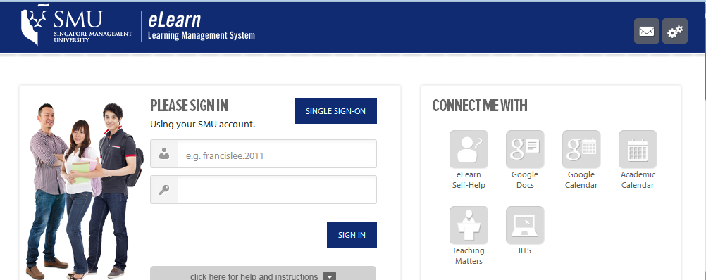Open the Academic Calendar icon
706x280 pixels.
point(638,149)
